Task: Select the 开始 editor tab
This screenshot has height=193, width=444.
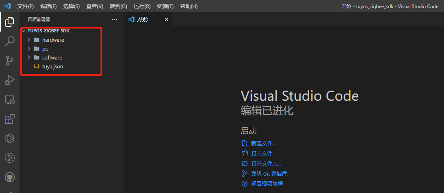Action: pyautogui.click(x=148, y=19)
